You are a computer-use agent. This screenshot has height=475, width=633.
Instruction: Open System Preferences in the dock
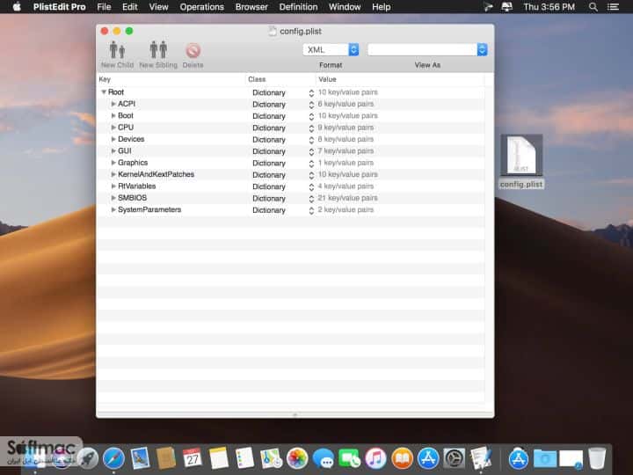pos(455,458)
